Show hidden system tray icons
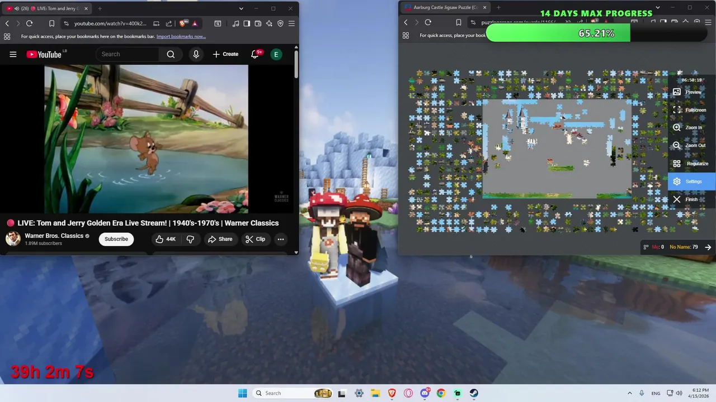Image resolution: width=716 pixels, height=402 pixels. pyautogui.click(x=629, y=393)
